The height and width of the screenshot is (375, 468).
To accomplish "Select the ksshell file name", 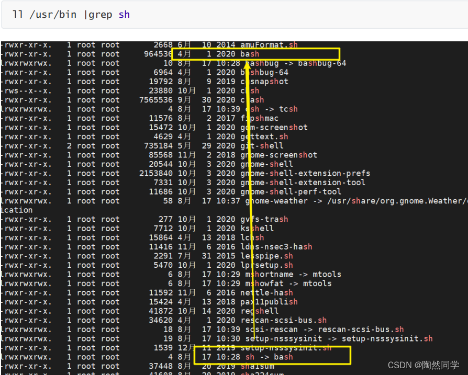I will tap(257, 229).
